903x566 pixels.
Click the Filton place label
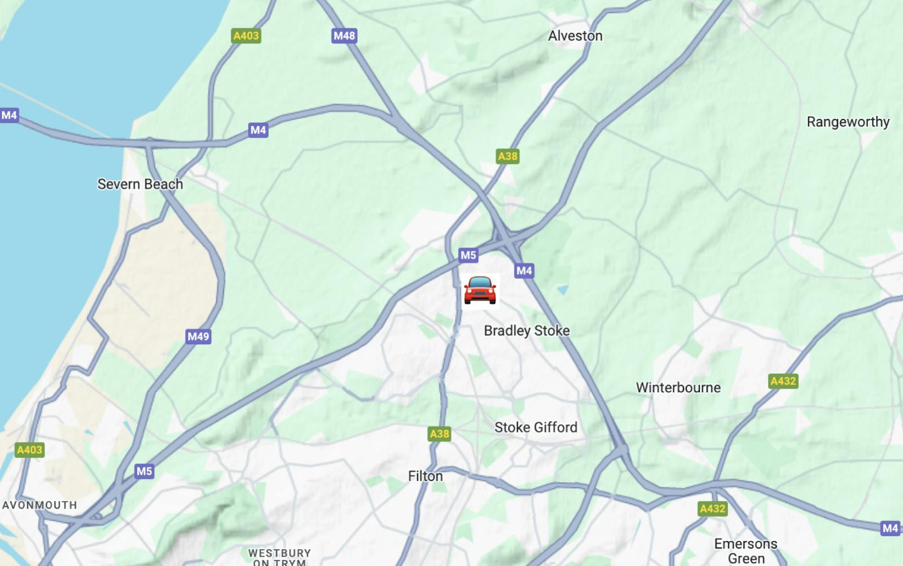click(425, 476)
